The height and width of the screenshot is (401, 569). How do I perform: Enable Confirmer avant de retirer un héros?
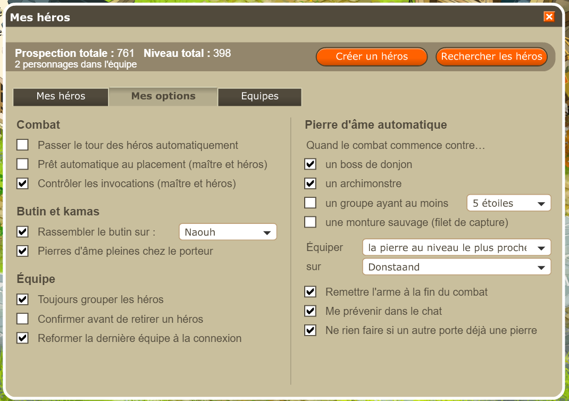coord(22,319)
